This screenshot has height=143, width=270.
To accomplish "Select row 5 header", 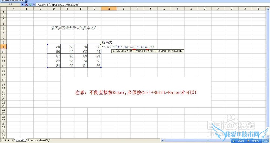I will click(3, 29).
